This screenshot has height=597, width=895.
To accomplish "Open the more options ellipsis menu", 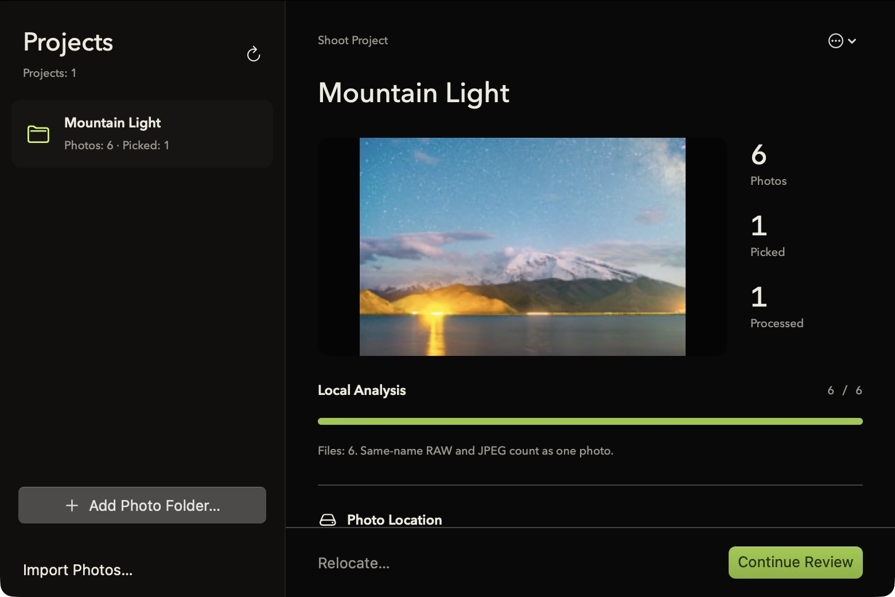I will pos(842,41).
